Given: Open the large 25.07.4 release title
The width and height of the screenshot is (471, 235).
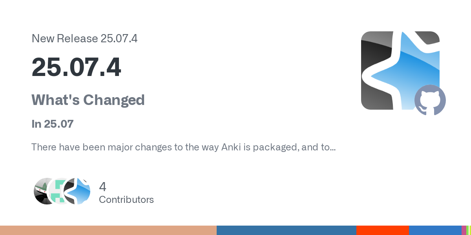Looking at the screenshot, I should tap(76, 67).
